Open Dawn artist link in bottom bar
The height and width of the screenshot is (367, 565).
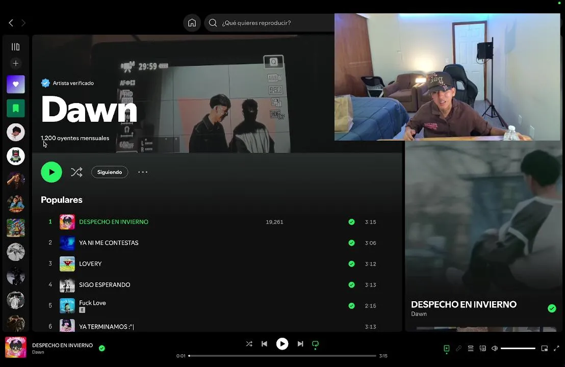pyautogui.click(x=38, y=352)
